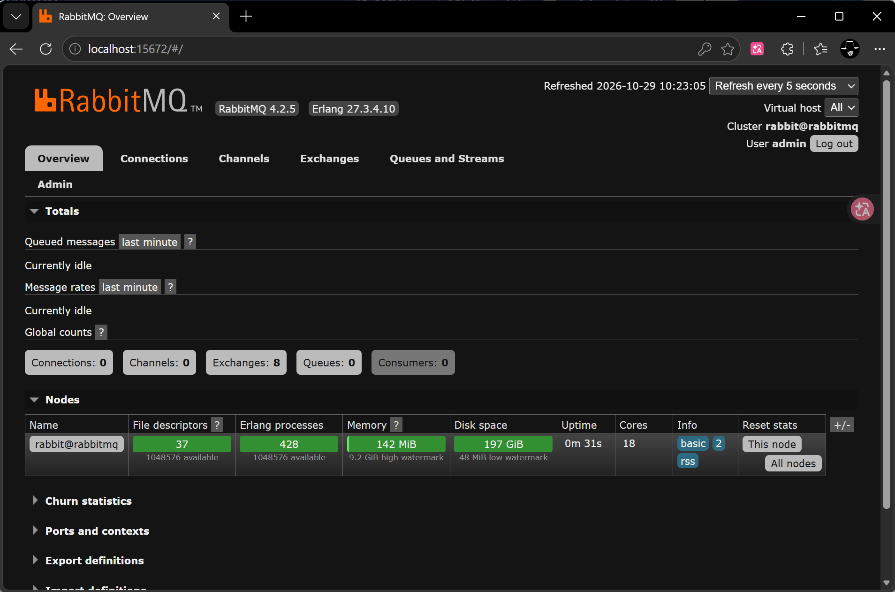This screenshot has height=592, width=895.
Task: Open help for Memory column
Action: click(396, 425)
